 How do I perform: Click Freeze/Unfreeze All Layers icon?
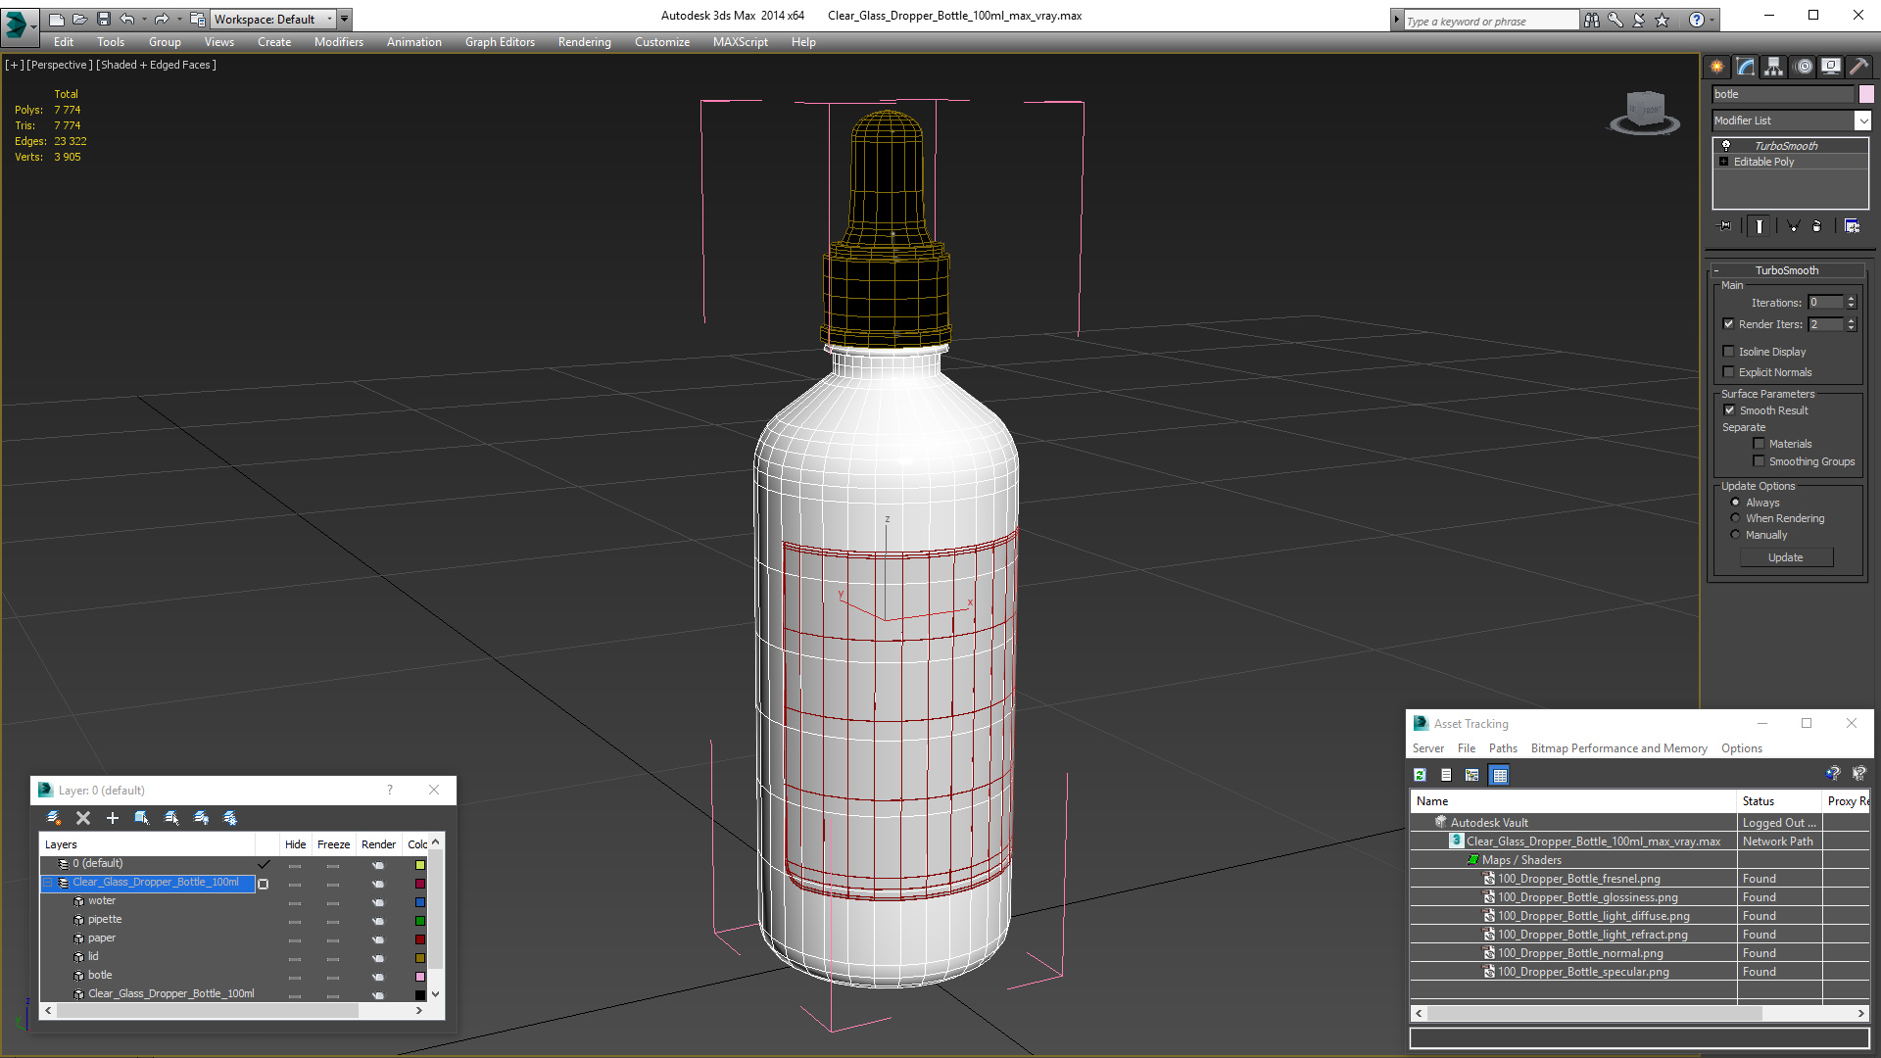230,818
